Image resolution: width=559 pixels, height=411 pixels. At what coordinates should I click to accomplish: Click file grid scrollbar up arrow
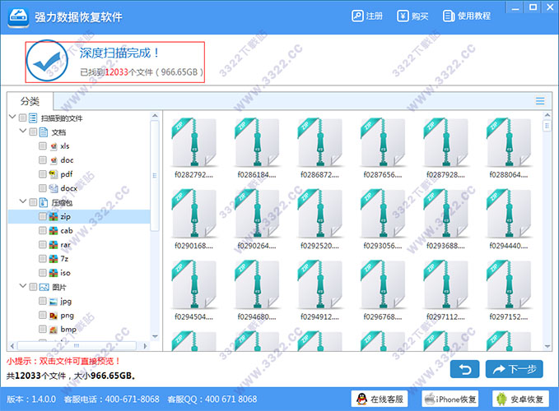coord(547,115)
